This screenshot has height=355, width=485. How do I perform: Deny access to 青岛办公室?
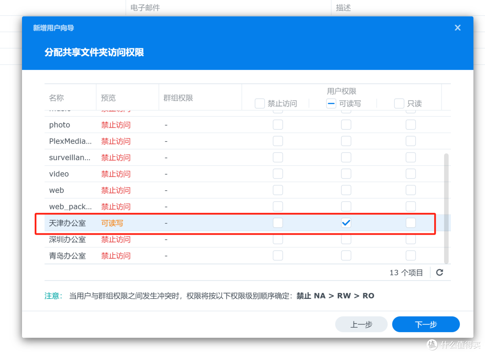pos(278,256)
